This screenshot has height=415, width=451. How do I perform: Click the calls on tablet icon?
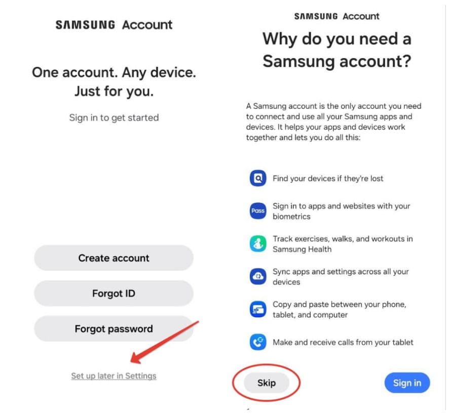point(258,342)
